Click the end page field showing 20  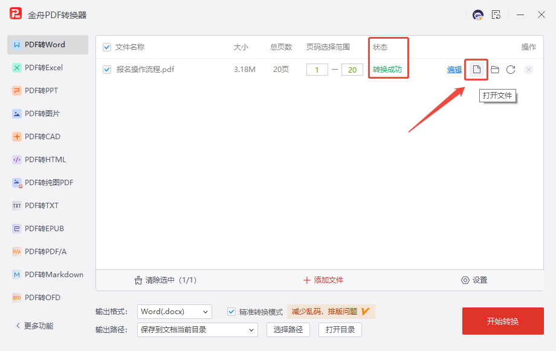(x=352, y=70)
